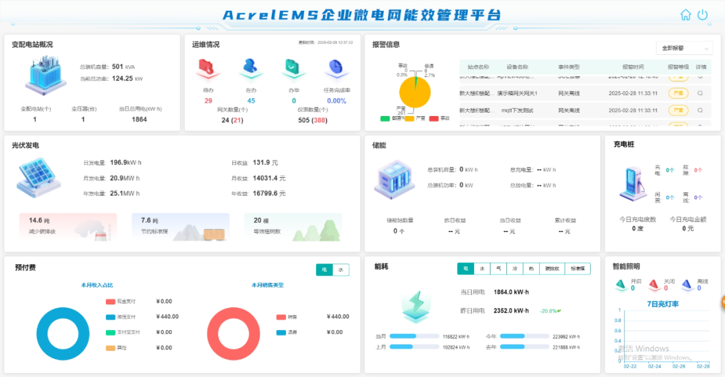The height and width of the screenshot is (377, 725).
Task: Open the 全部报警 alarm filter dropdown
Action: 684,48
